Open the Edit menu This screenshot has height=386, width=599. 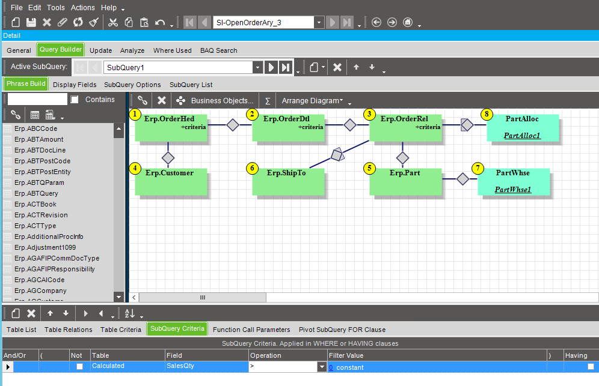pyautogui.click(x=34, y=8)
